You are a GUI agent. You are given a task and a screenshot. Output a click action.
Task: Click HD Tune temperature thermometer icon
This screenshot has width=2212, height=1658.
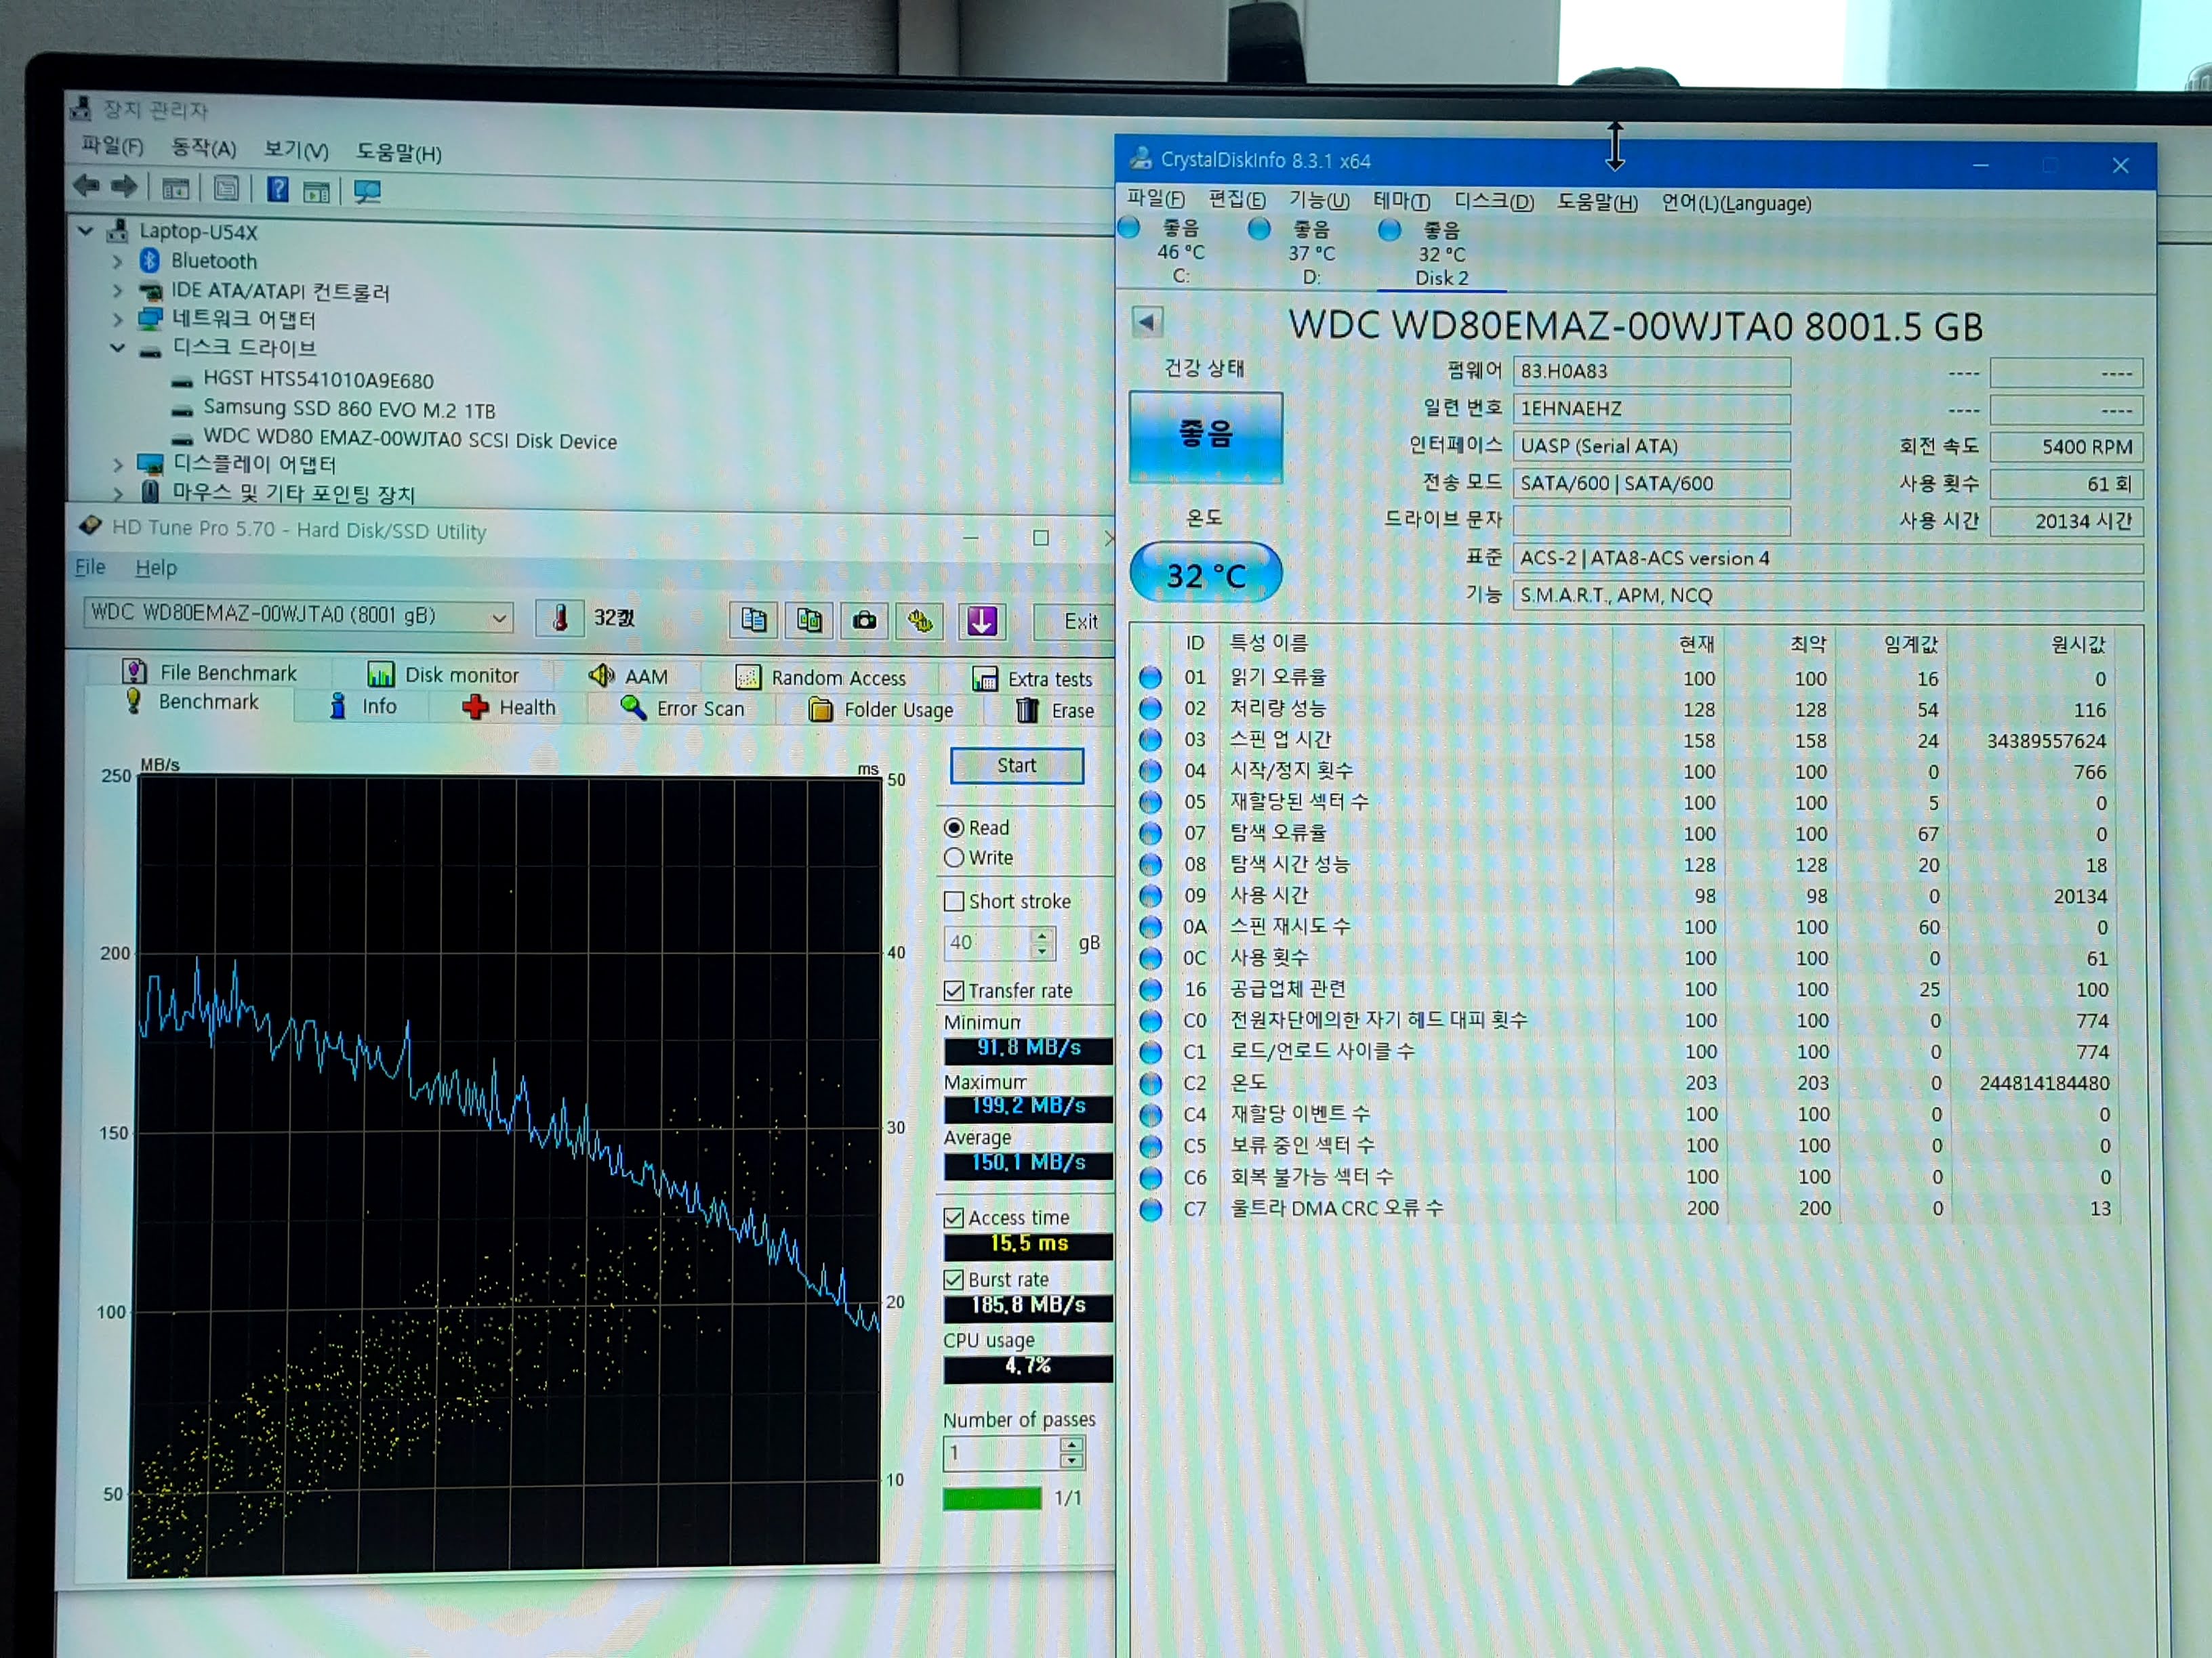click(x=560, y=618)
